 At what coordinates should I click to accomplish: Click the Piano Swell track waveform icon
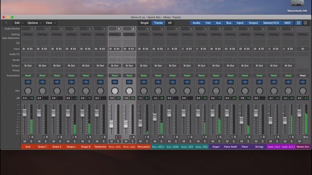(231, 82)
